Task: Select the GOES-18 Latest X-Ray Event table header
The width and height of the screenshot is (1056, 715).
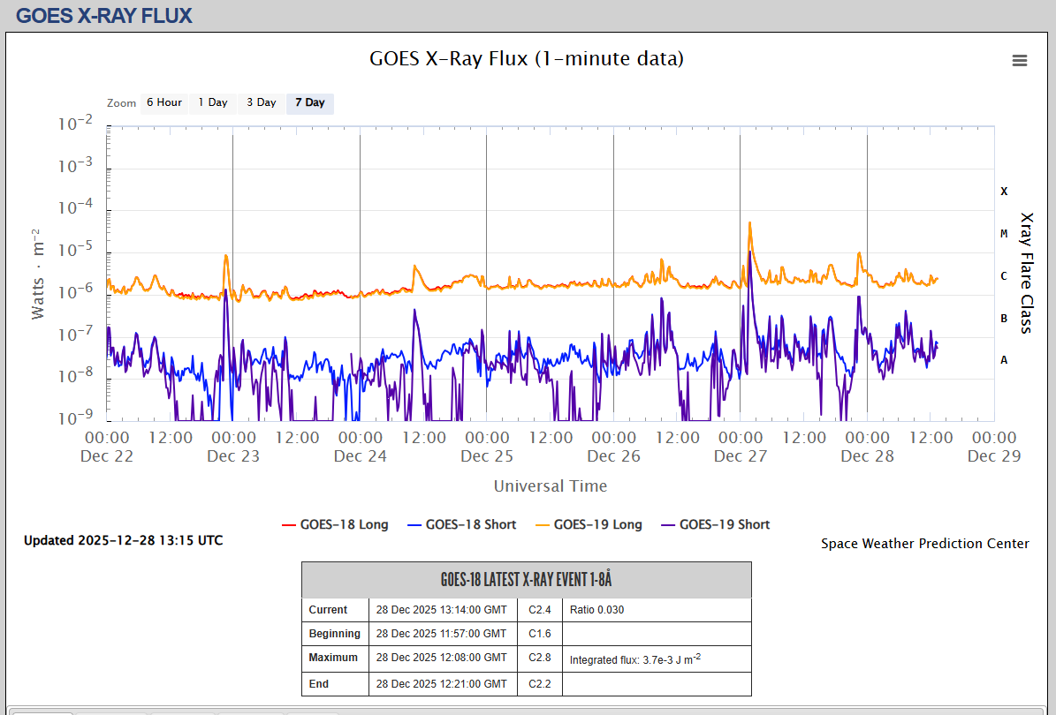Action: click(526, 580)
